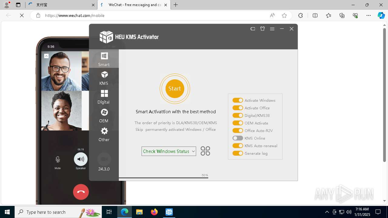Screen dimensions: 388x218
Task: Toggle the OEM Activate switch
Action: tap(238, 123)
